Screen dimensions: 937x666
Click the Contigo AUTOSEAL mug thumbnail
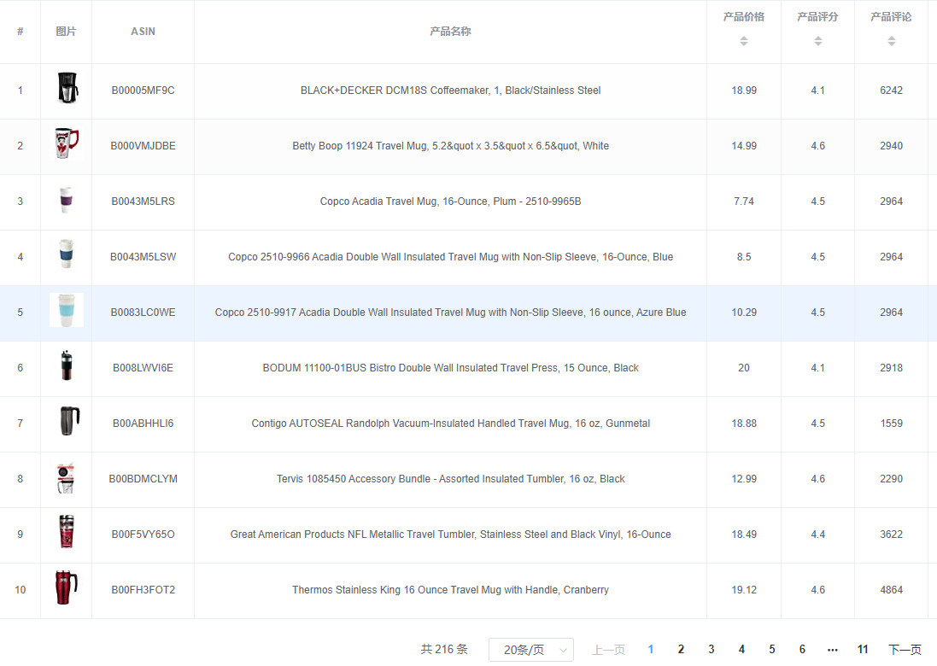[67, 424]
